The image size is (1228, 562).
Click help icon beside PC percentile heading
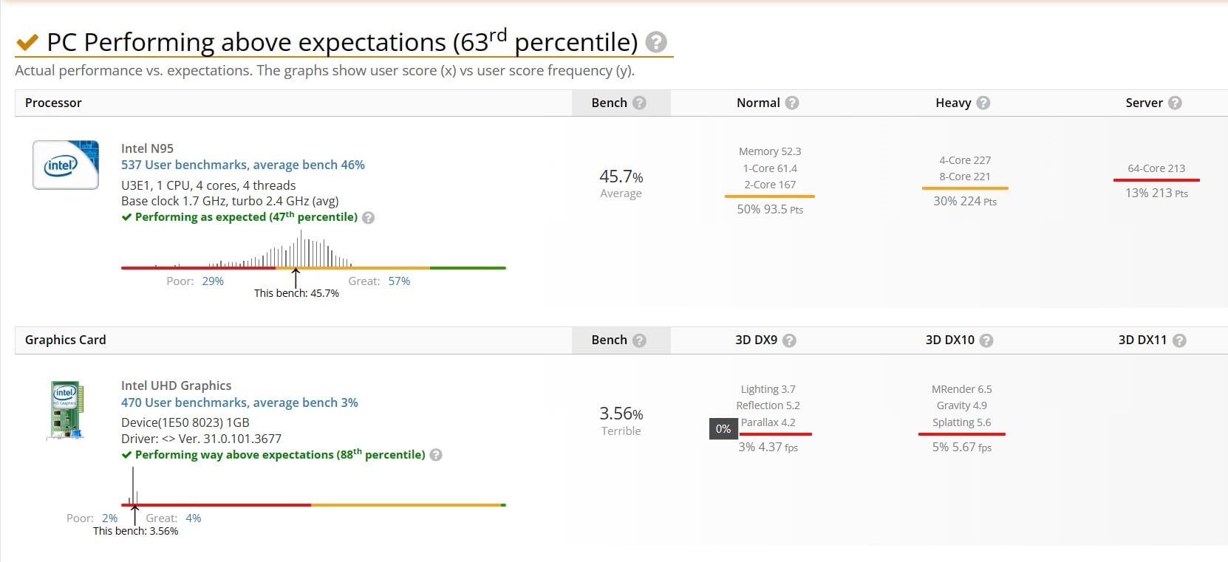point(655,43)
